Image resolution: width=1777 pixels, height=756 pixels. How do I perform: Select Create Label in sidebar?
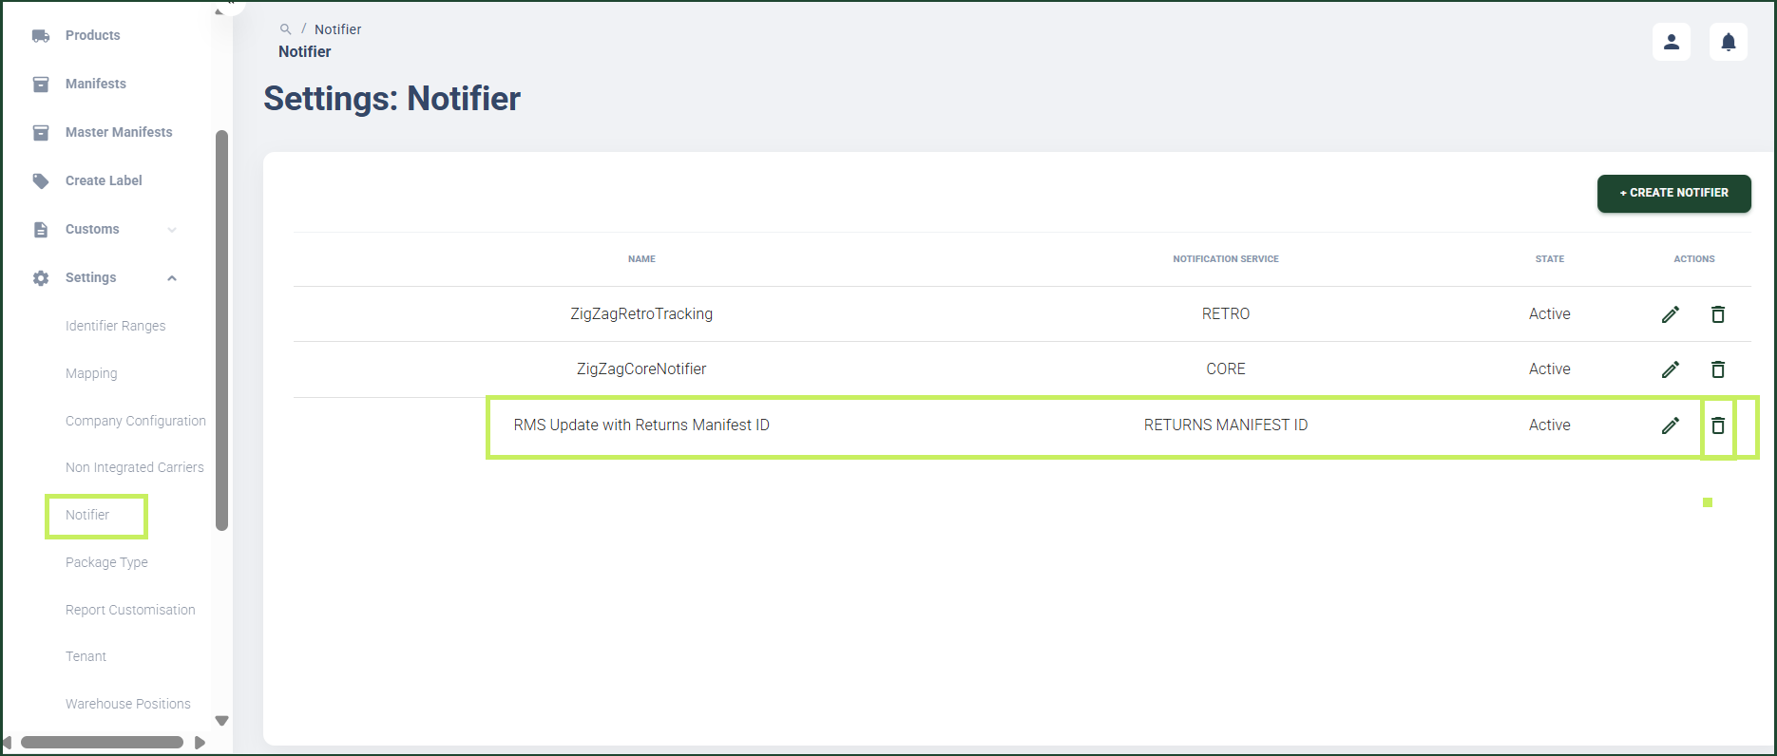[104, 180]
